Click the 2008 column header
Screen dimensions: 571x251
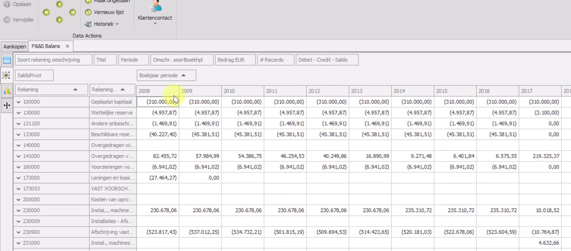coord(158,91)
